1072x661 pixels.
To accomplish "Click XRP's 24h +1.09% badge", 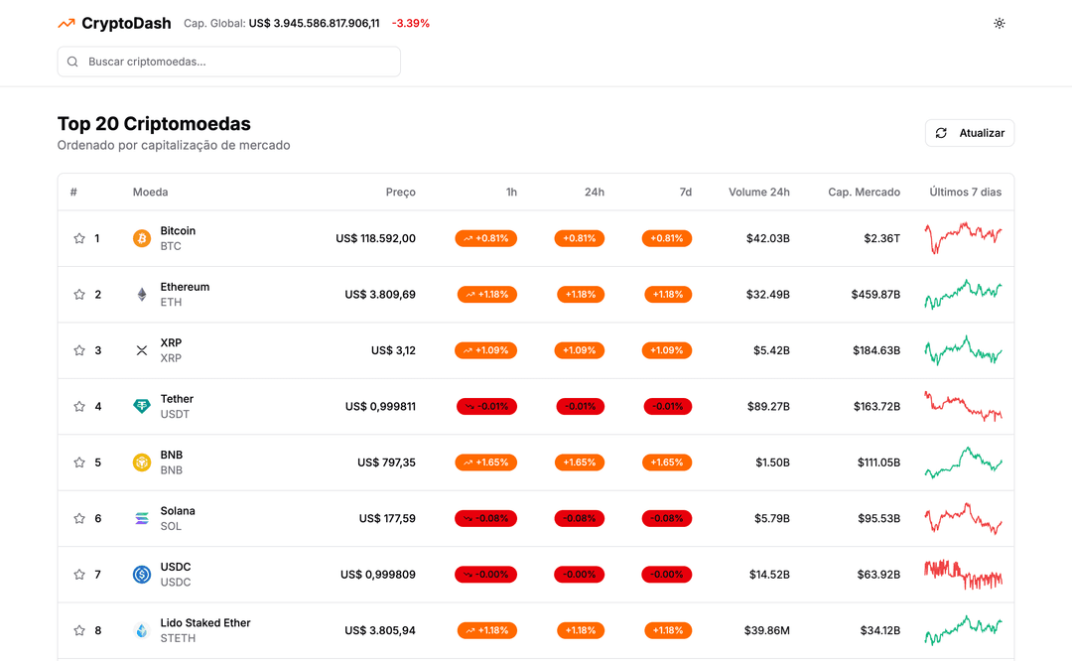I will (x=579, y=350).
